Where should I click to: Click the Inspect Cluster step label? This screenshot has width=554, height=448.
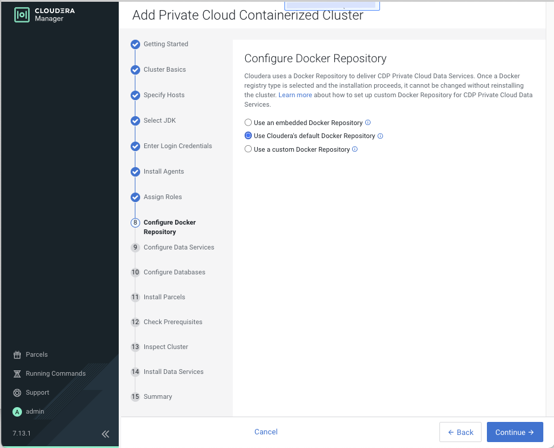coord(166,347)
